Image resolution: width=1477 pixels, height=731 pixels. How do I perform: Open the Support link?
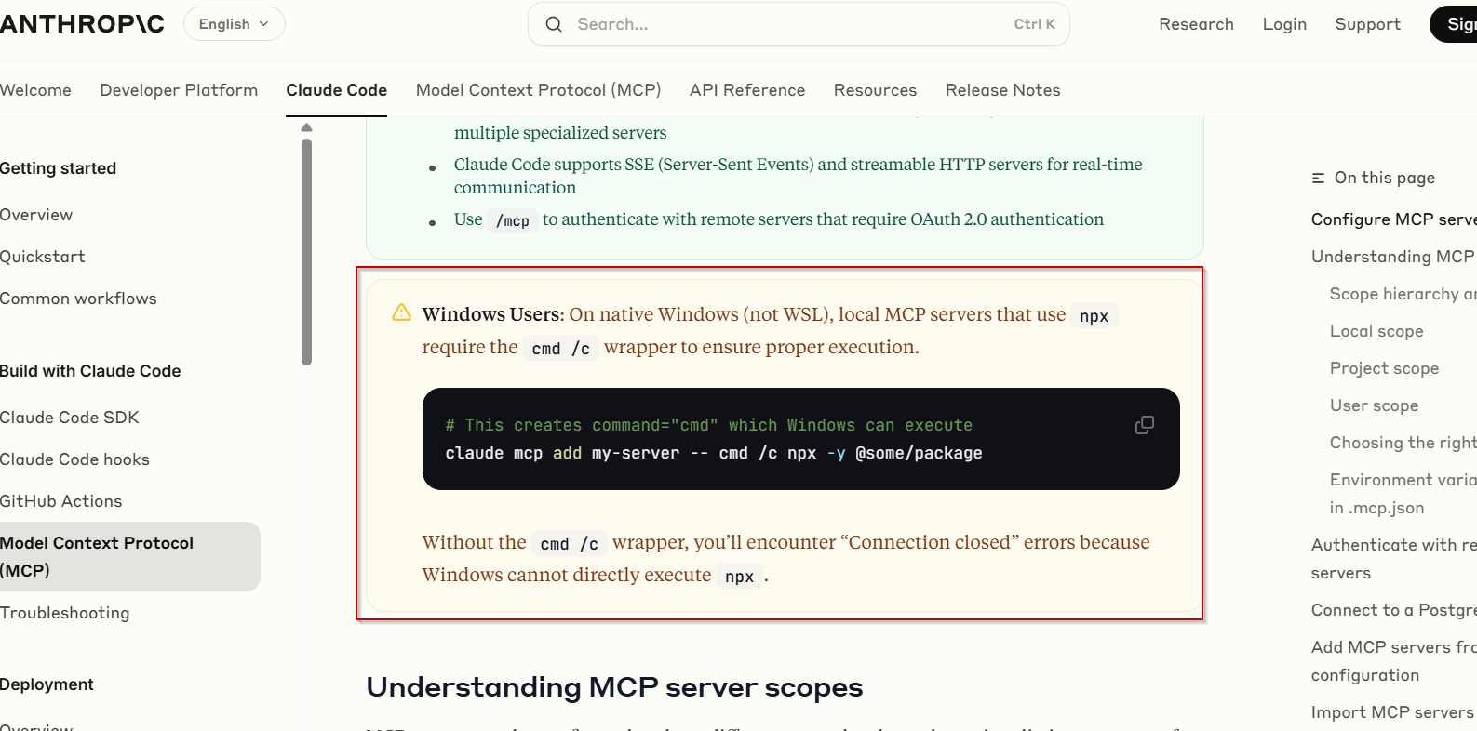point(1367,24)
